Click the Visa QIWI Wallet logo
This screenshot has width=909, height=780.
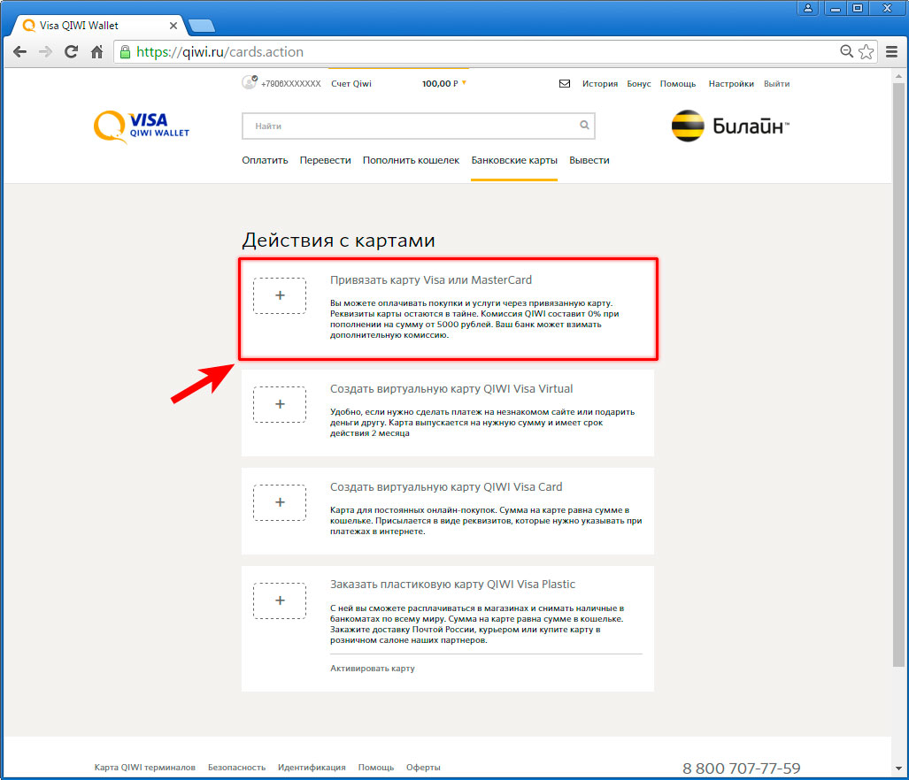pos(142,126)
